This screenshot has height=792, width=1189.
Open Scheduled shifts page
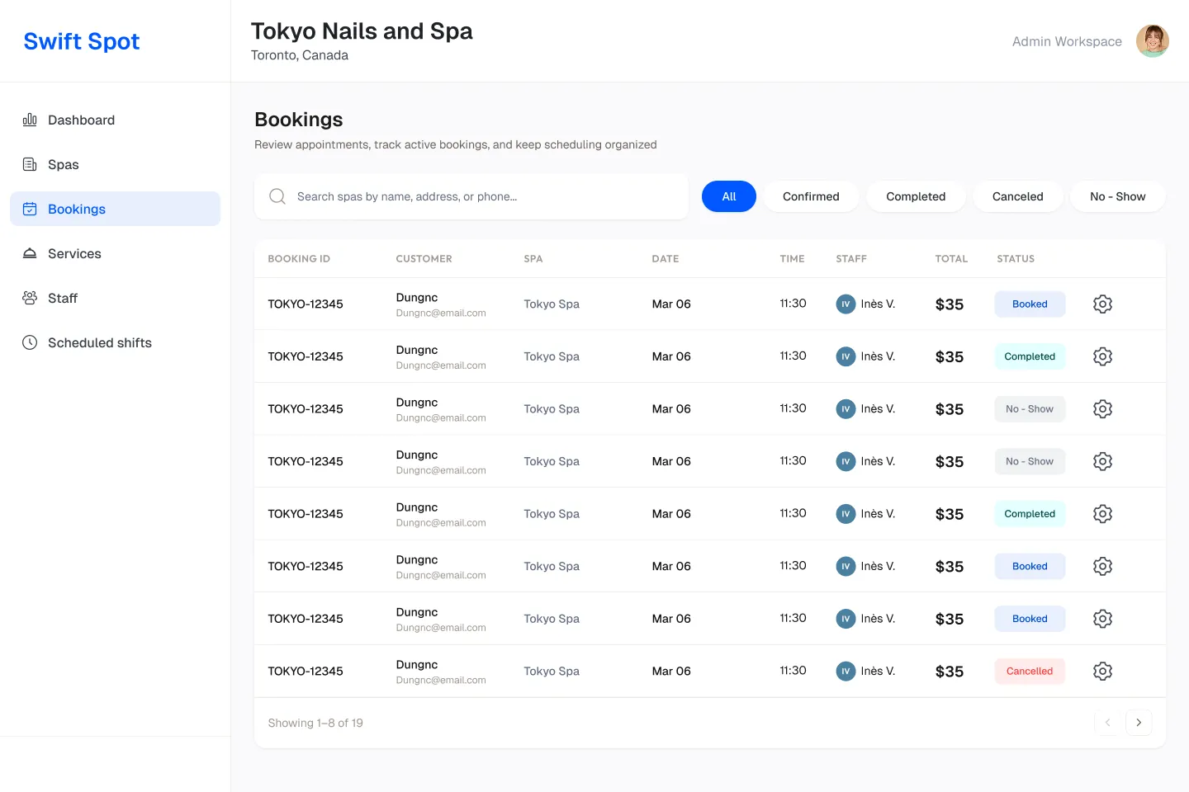[99, 343]
